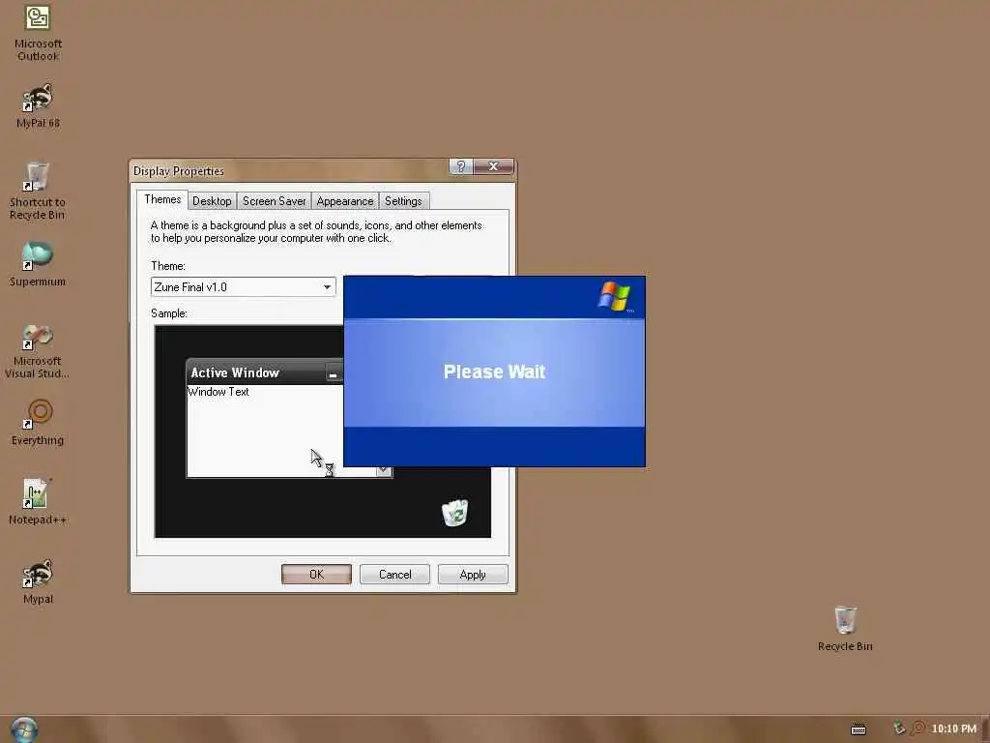Open the Theme dropdown list
Image resolution: width=990 pixels, height=743 pixels.
click(327, 286)
